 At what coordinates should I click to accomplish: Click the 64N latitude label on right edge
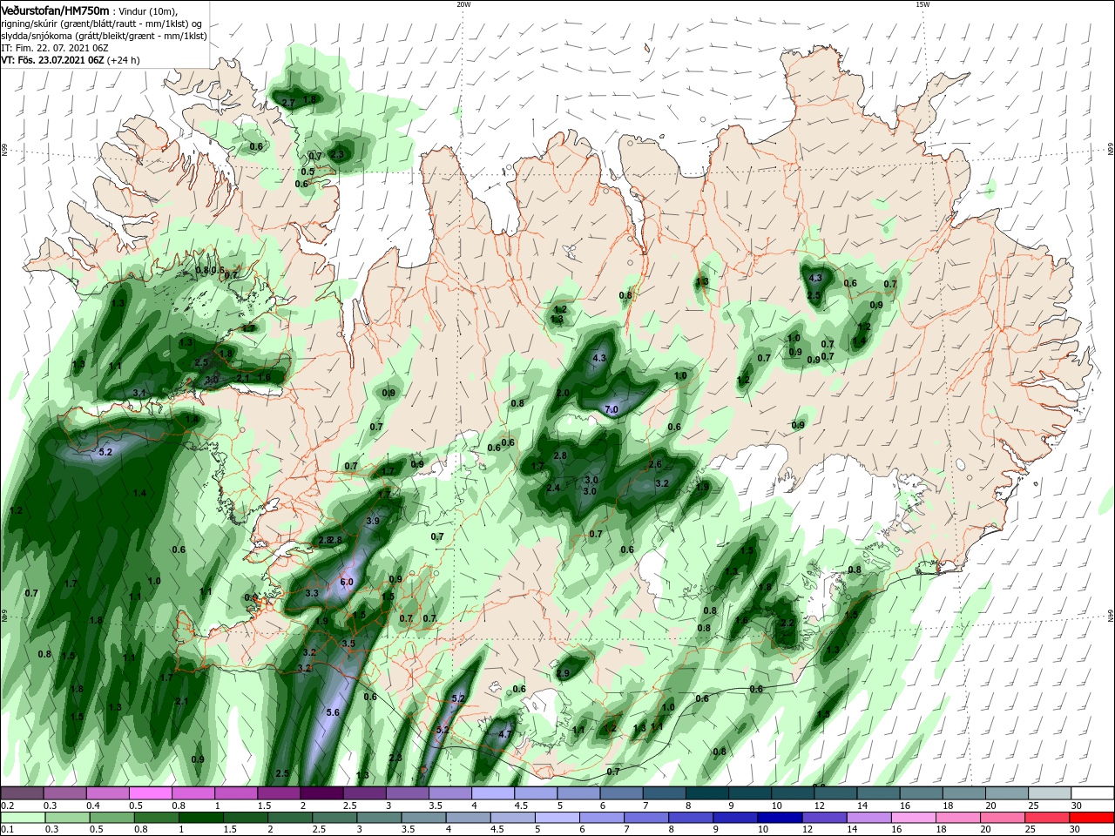pos(1110,616)
